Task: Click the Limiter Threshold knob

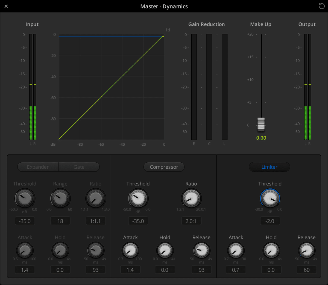Action: tap(270, 198)
